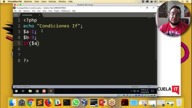Viewport: 192px width, 108px height.
Task: Open the Apple menu
Action: (x=4, y=1)
